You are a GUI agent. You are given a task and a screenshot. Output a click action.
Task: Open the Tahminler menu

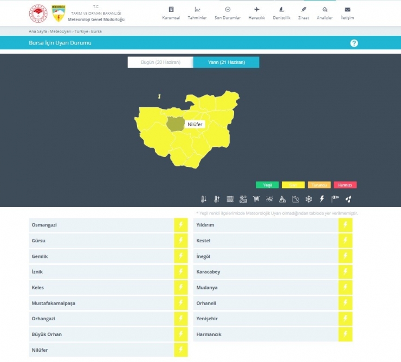click(197, 13)
